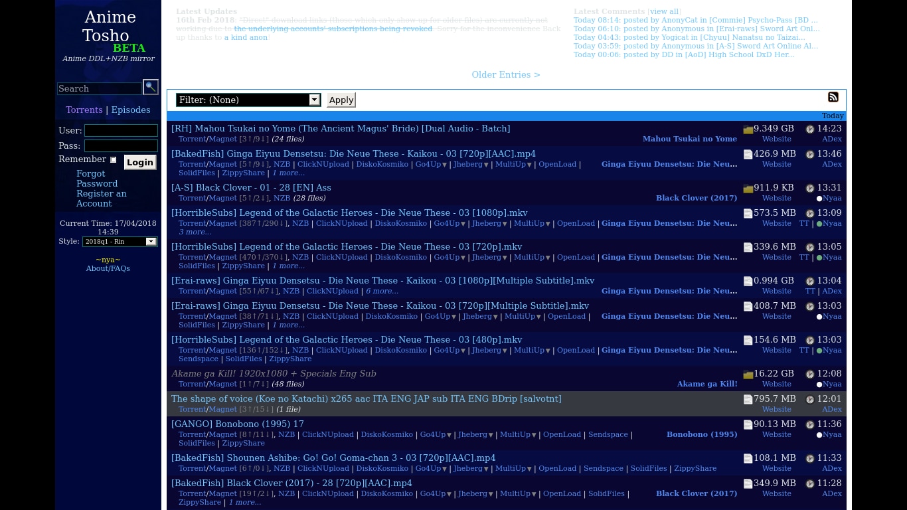907x510 pixels.
Task: Click clock icon next to 13:46
Action: [x=809, y=155]
